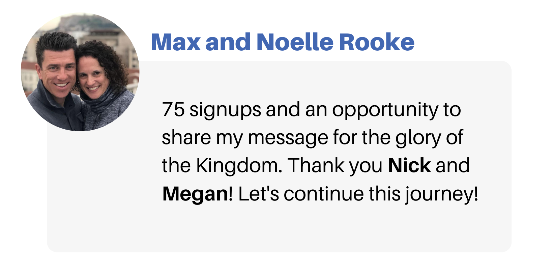The height and width of the screenshot is (270, 553).
Task: Click the "Thank you" text
Action: (335, 166)
